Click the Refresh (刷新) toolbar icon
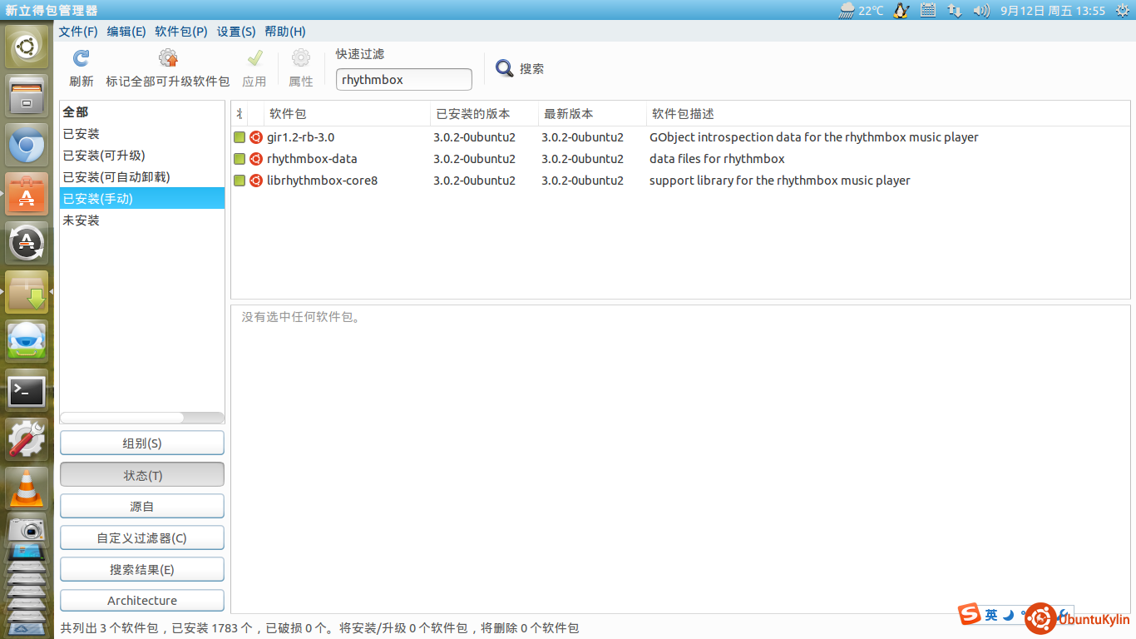Viewport: 1136px width, 639px height. (81, 59)
